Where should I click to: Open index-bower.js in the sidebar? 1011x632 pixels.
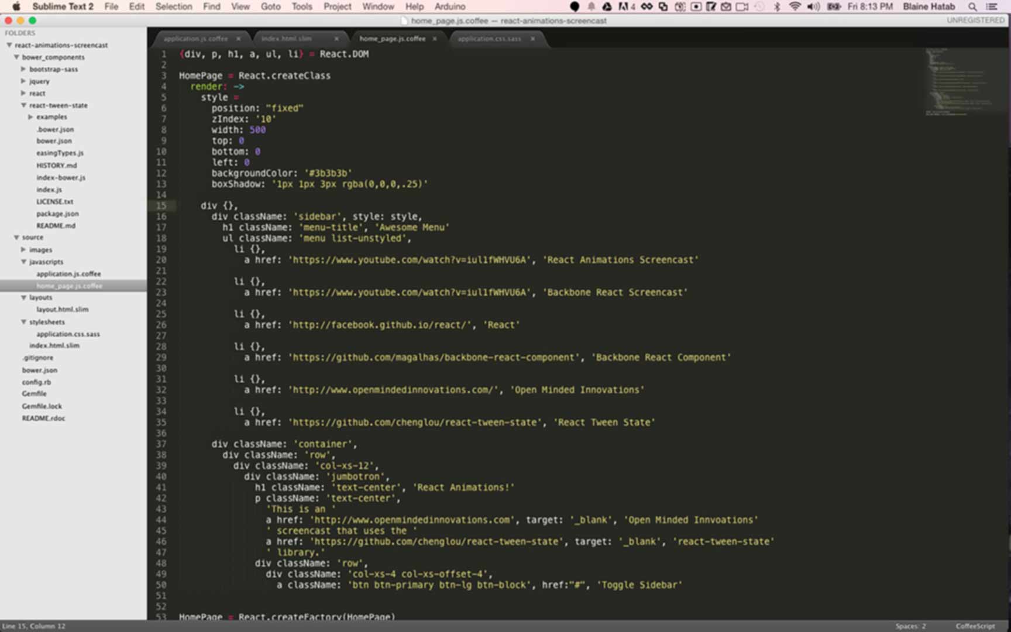coord(61,177)
